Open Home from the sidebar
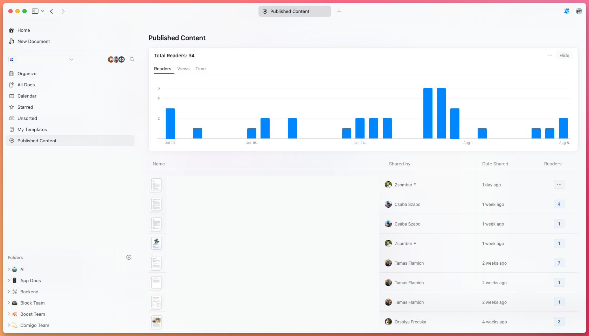589x336 pixels. [x=23, y=30]
